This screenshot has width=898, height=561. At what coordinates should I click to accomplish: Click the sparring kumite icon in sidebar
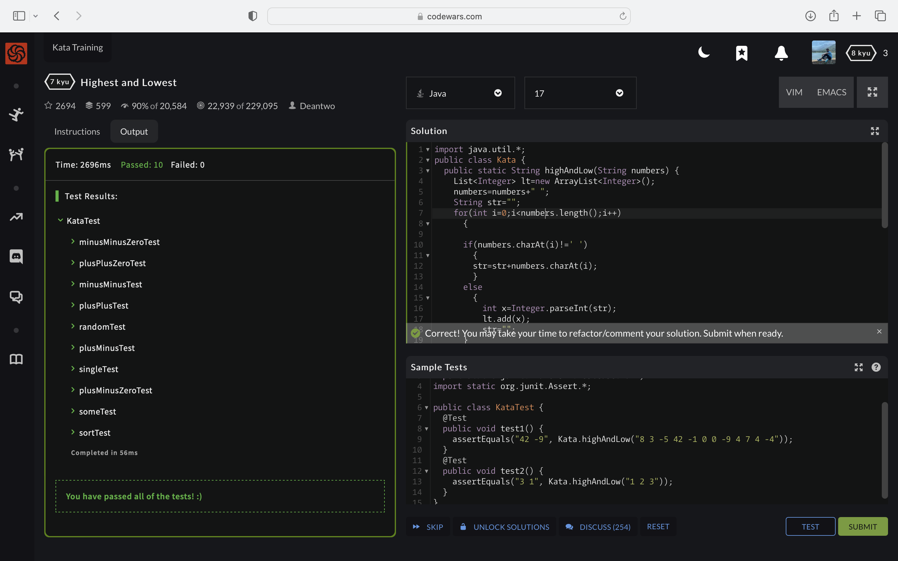click(16, 154)
